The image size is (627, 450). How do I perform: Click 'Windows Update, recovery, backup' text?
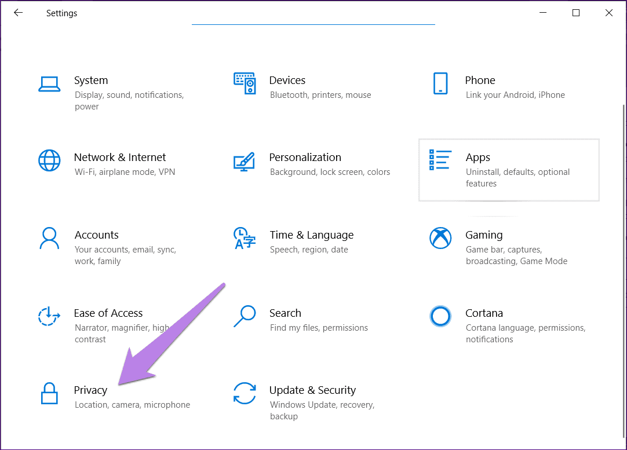[x=322, y=411]
